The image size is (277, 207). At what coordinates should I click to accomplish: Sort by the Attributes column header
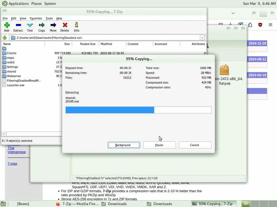(193, 44)
